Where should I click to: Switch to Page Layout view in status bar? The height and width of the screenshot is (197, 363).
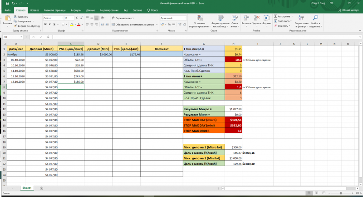pyautogui.click(x=316, y=193)
